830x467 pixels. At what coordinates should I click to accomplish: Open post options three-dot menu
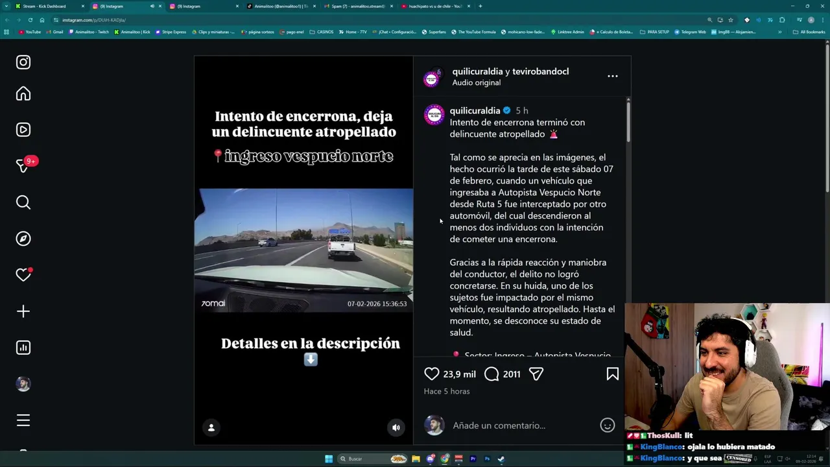point(612,77)
